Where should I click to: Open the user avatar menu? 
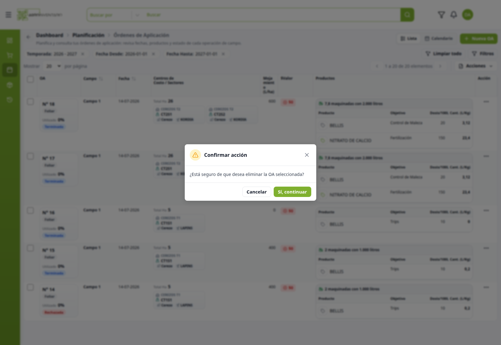(x=467, y=15)
